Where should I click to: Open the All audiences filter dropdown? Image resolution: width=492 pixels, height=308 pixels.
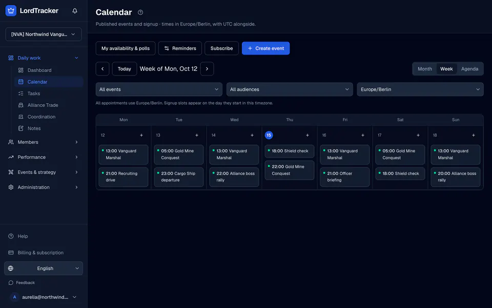290,89
